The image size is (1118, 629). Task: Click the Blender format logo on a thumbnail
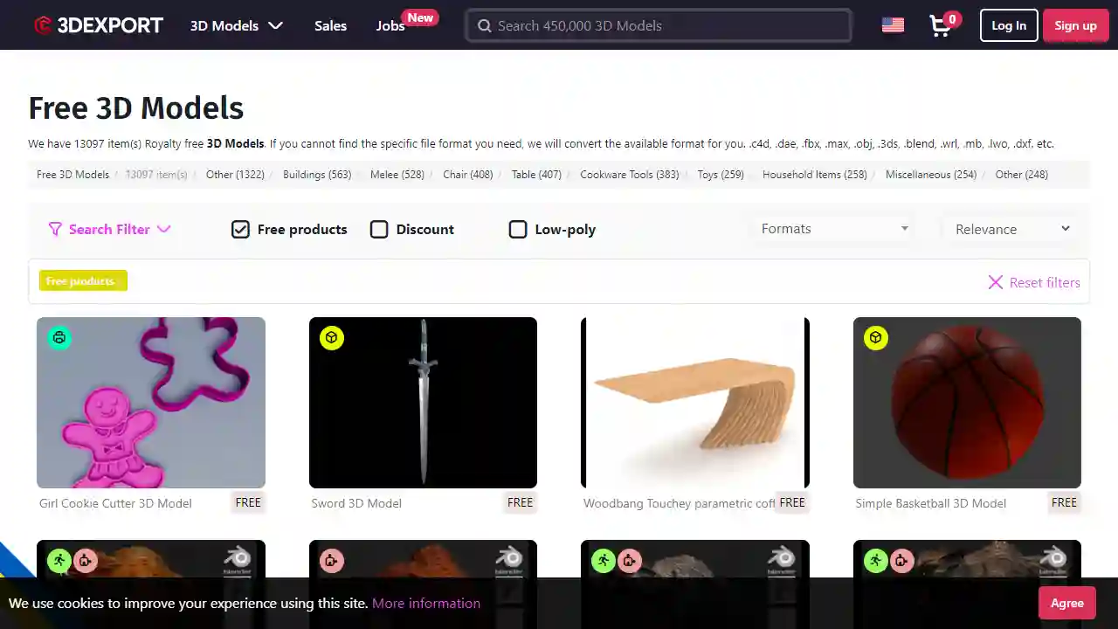click(x=238, y=559)
